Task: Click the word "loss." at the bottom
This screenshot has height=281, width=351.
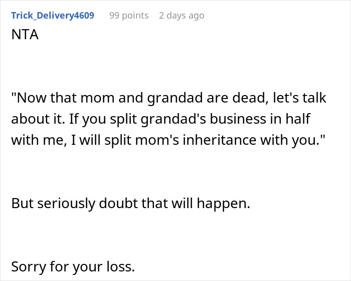Action: 121,266
